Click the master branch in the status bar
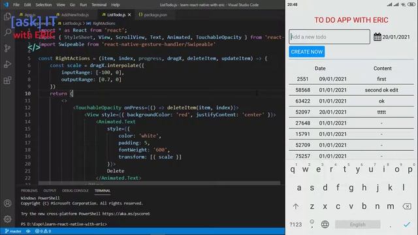Viewport: 418px width, 235px height. [13, 231]
